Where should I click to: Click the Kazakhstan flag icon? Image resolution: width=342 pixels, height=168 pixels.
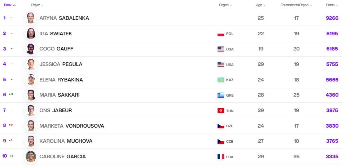tap(221, 80)
